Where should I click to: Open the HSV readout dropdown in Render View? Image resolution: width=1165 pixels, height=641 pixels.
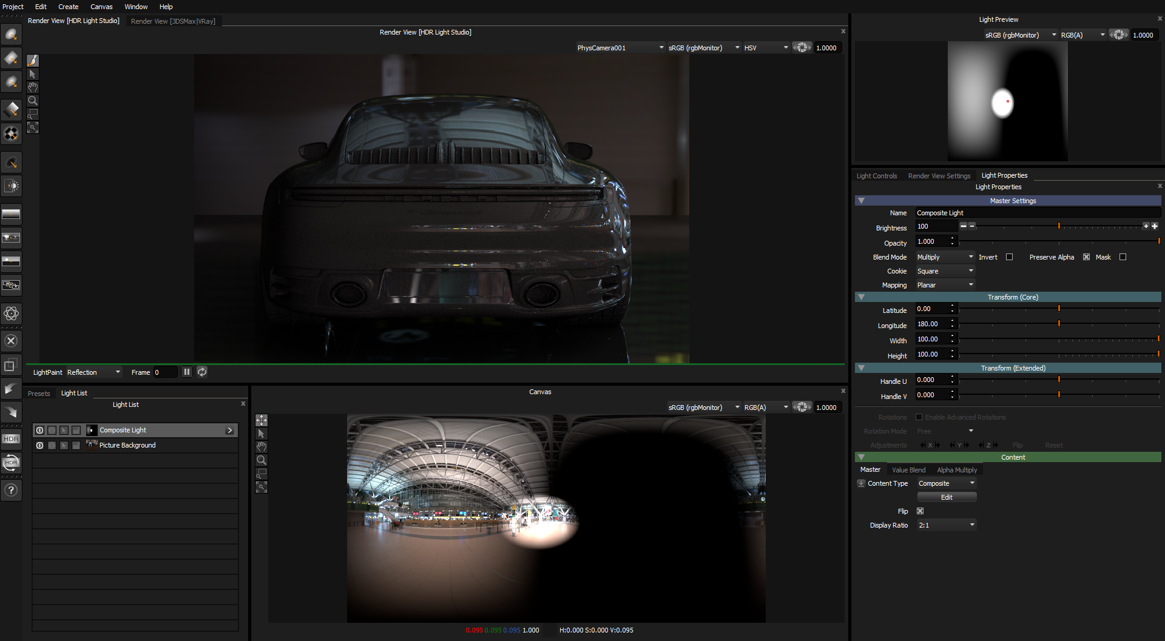pyautogui.click(x=766, y=47)
